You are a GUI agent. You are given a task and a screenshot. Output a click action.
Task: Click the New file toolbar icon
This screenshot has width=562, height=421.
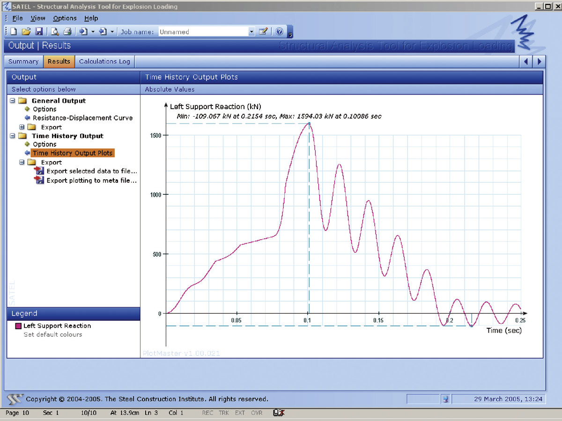pos(14,32)
